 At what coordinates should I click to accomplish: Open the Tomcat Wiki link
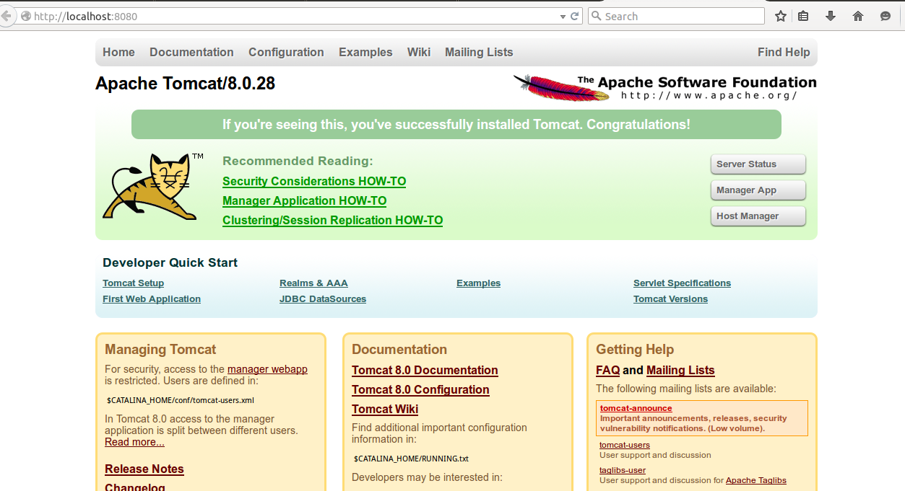(385, 410)
